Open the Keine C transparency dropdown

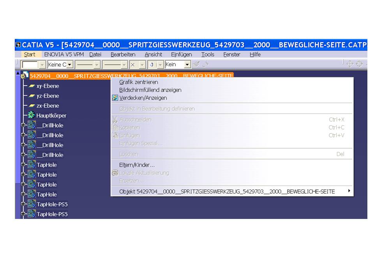70,65
